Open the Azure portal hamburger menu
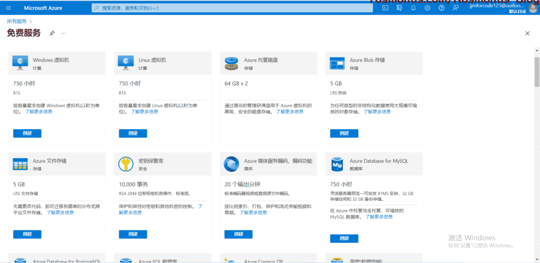 click(8, 8)
